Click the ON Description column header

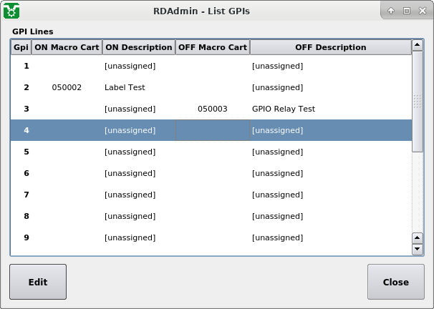(138, 47)
